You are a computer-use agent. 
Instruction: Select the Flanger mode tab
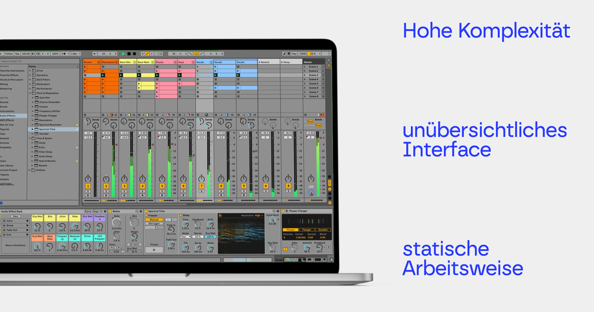307,230
